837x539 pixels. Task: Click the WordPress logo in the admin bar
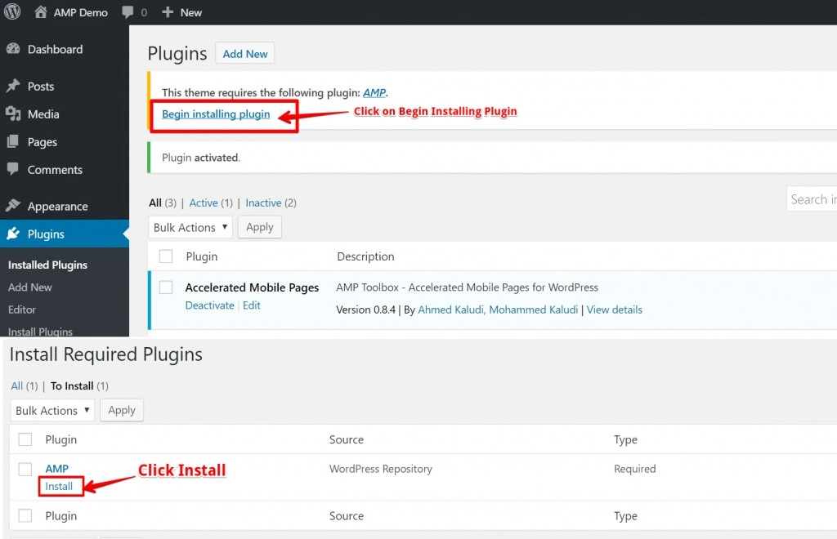[x=12, y=11]
